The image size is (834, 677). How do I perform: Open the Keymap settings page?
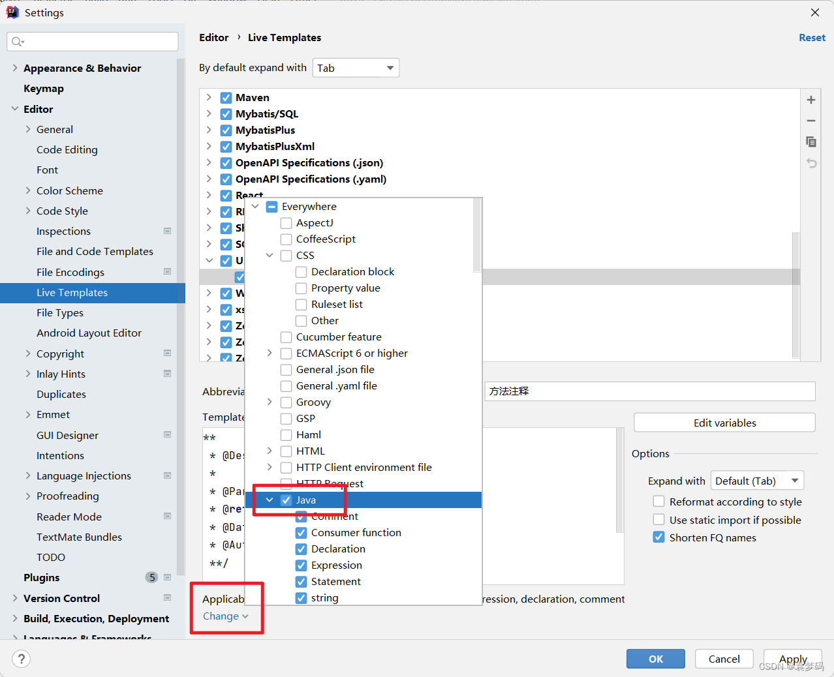coord(44,88)
